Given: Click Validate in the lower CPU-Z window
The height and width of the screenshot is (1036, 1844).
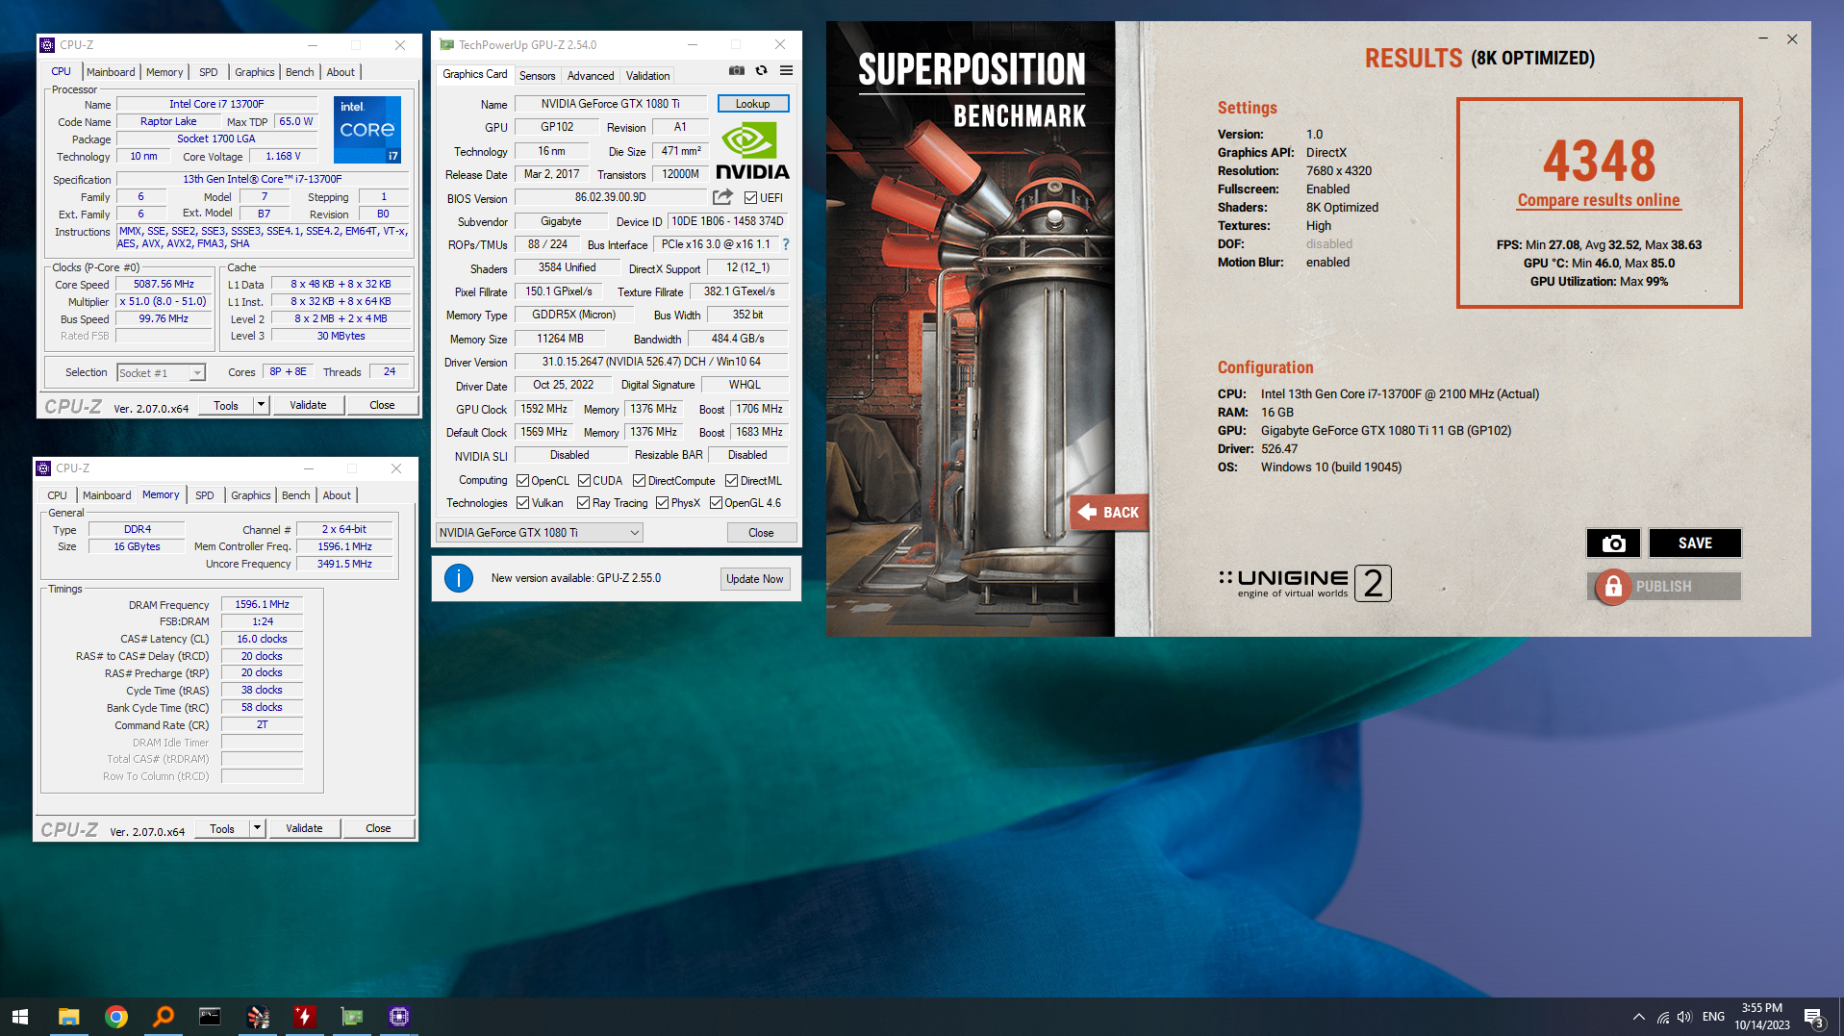Looking at the screenshot, I should pyautogui.click(x=304, y=828).
